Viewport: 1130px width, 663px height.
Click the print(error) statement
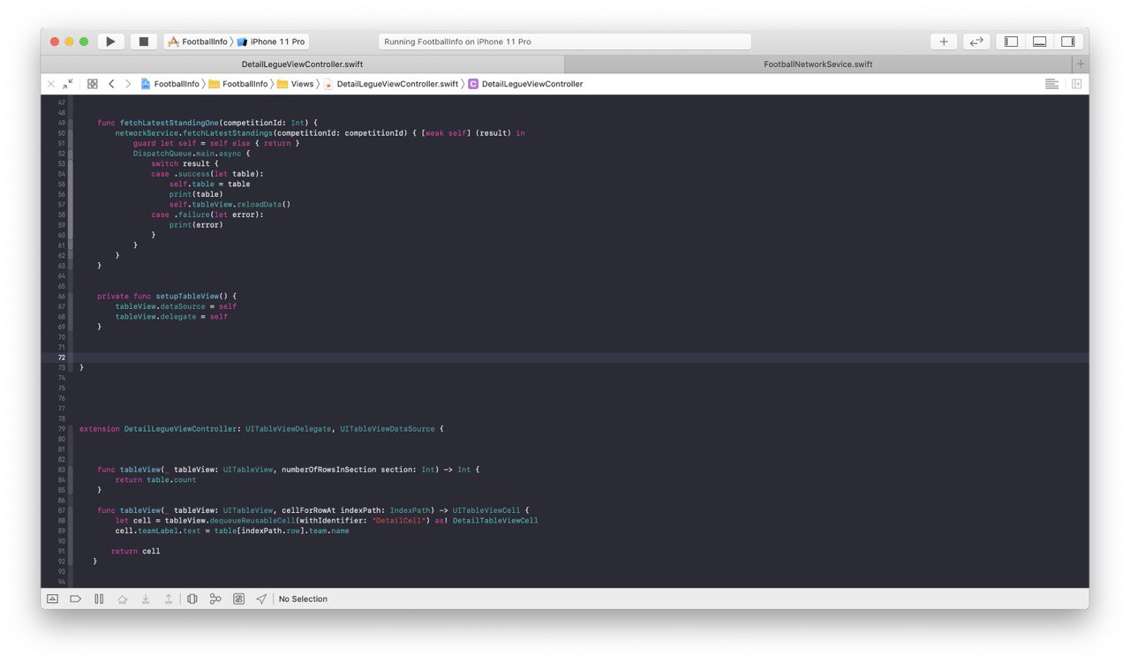pyautogui.click(x=196, y=224)
